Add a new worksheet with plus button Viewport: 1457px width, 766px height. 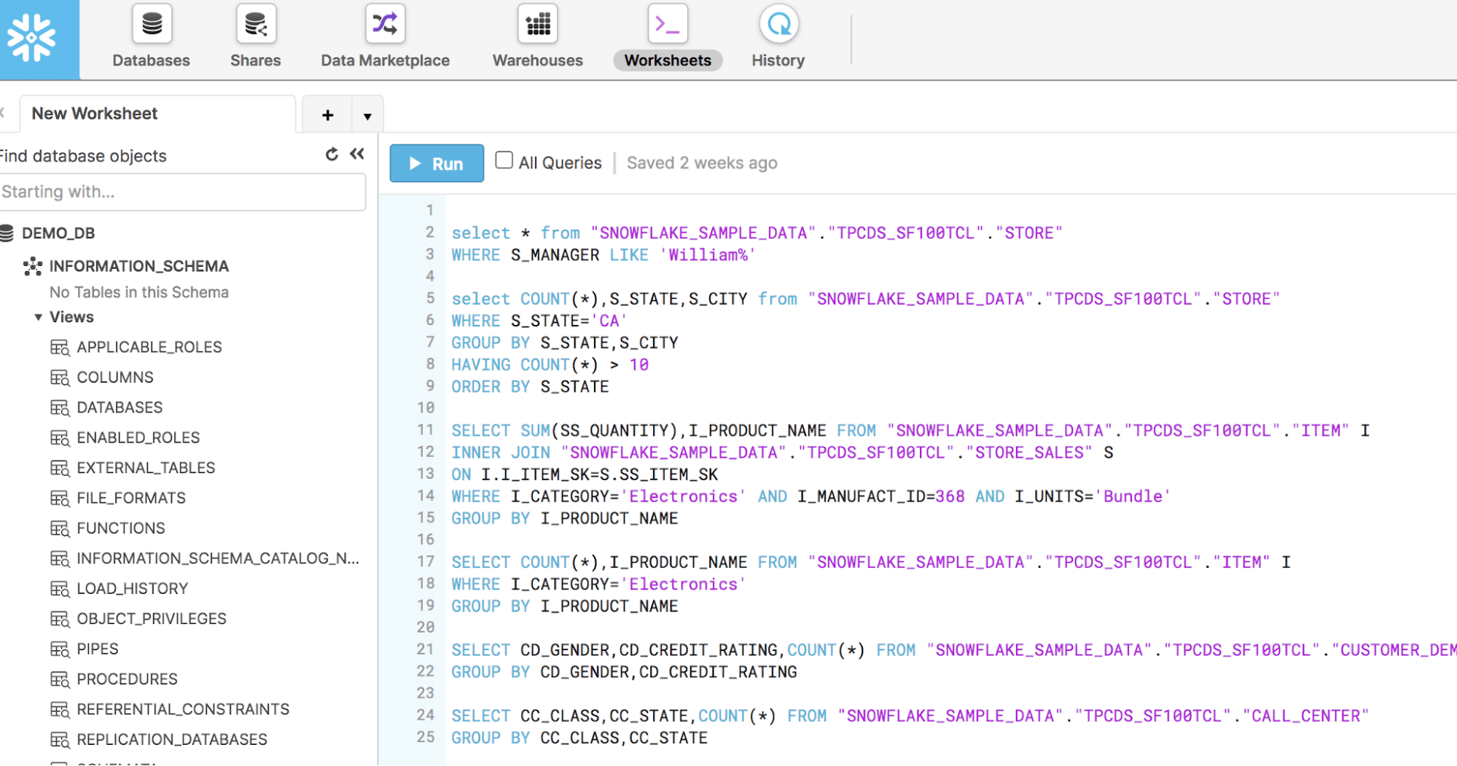coord(328,115)
